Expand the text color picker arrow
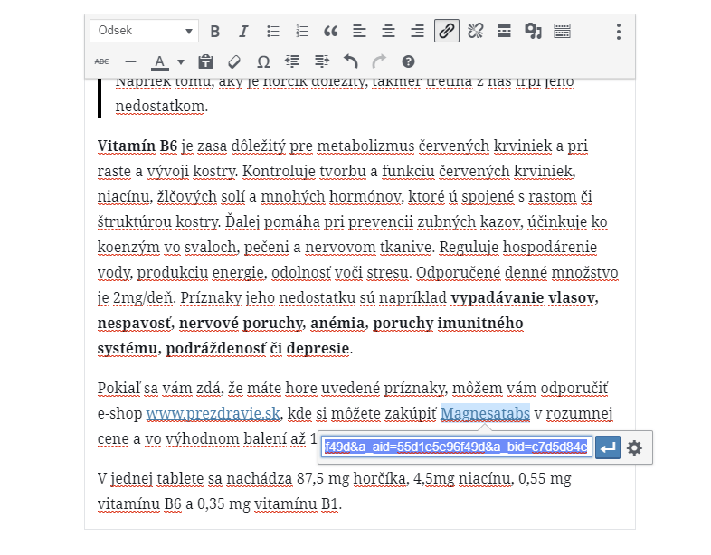This screenshot has width=711, height=555. point(181,62)
